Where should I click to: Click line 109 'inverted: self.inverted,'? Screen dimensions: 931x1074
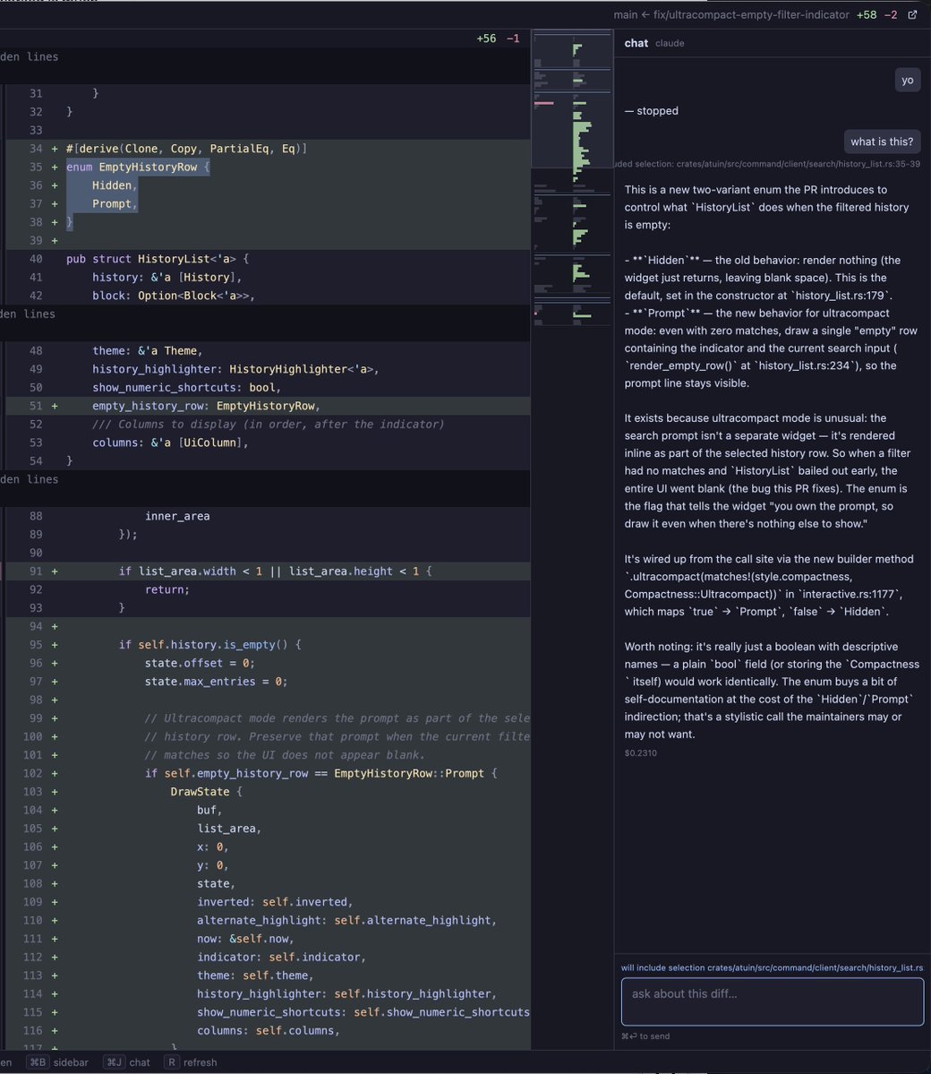(275, 902)
